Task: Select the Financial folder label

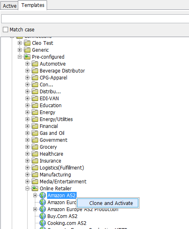Action: (x=49, y=126)
